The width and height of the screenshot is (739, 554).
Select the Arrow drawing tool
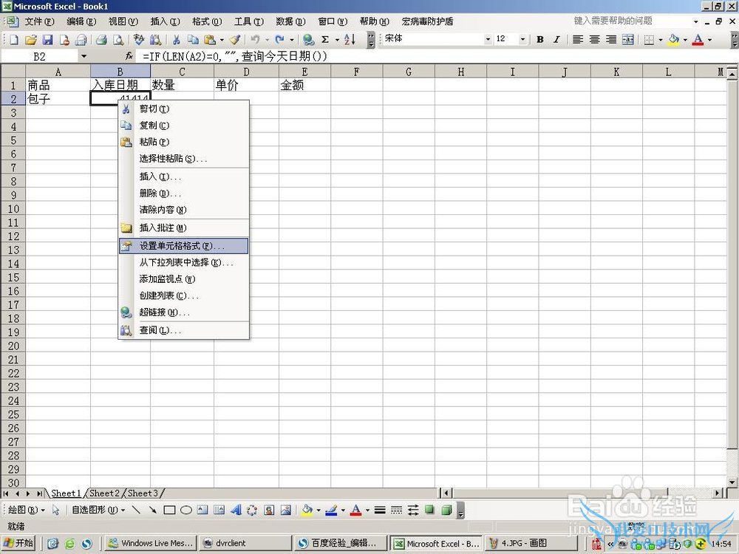(153, 510)
